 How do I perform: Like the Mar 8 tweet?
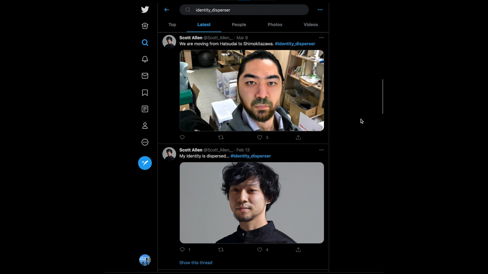click(x=260, y=137)
